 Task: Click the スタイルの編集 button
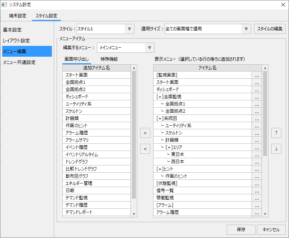(x=270, y=29)
